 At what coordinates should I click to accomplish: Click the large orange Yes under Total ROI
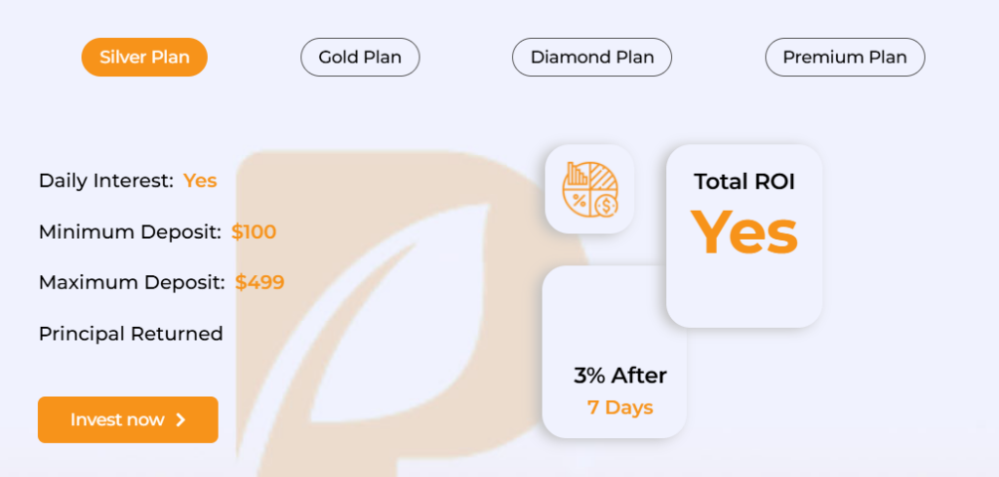tap(744, 233)
